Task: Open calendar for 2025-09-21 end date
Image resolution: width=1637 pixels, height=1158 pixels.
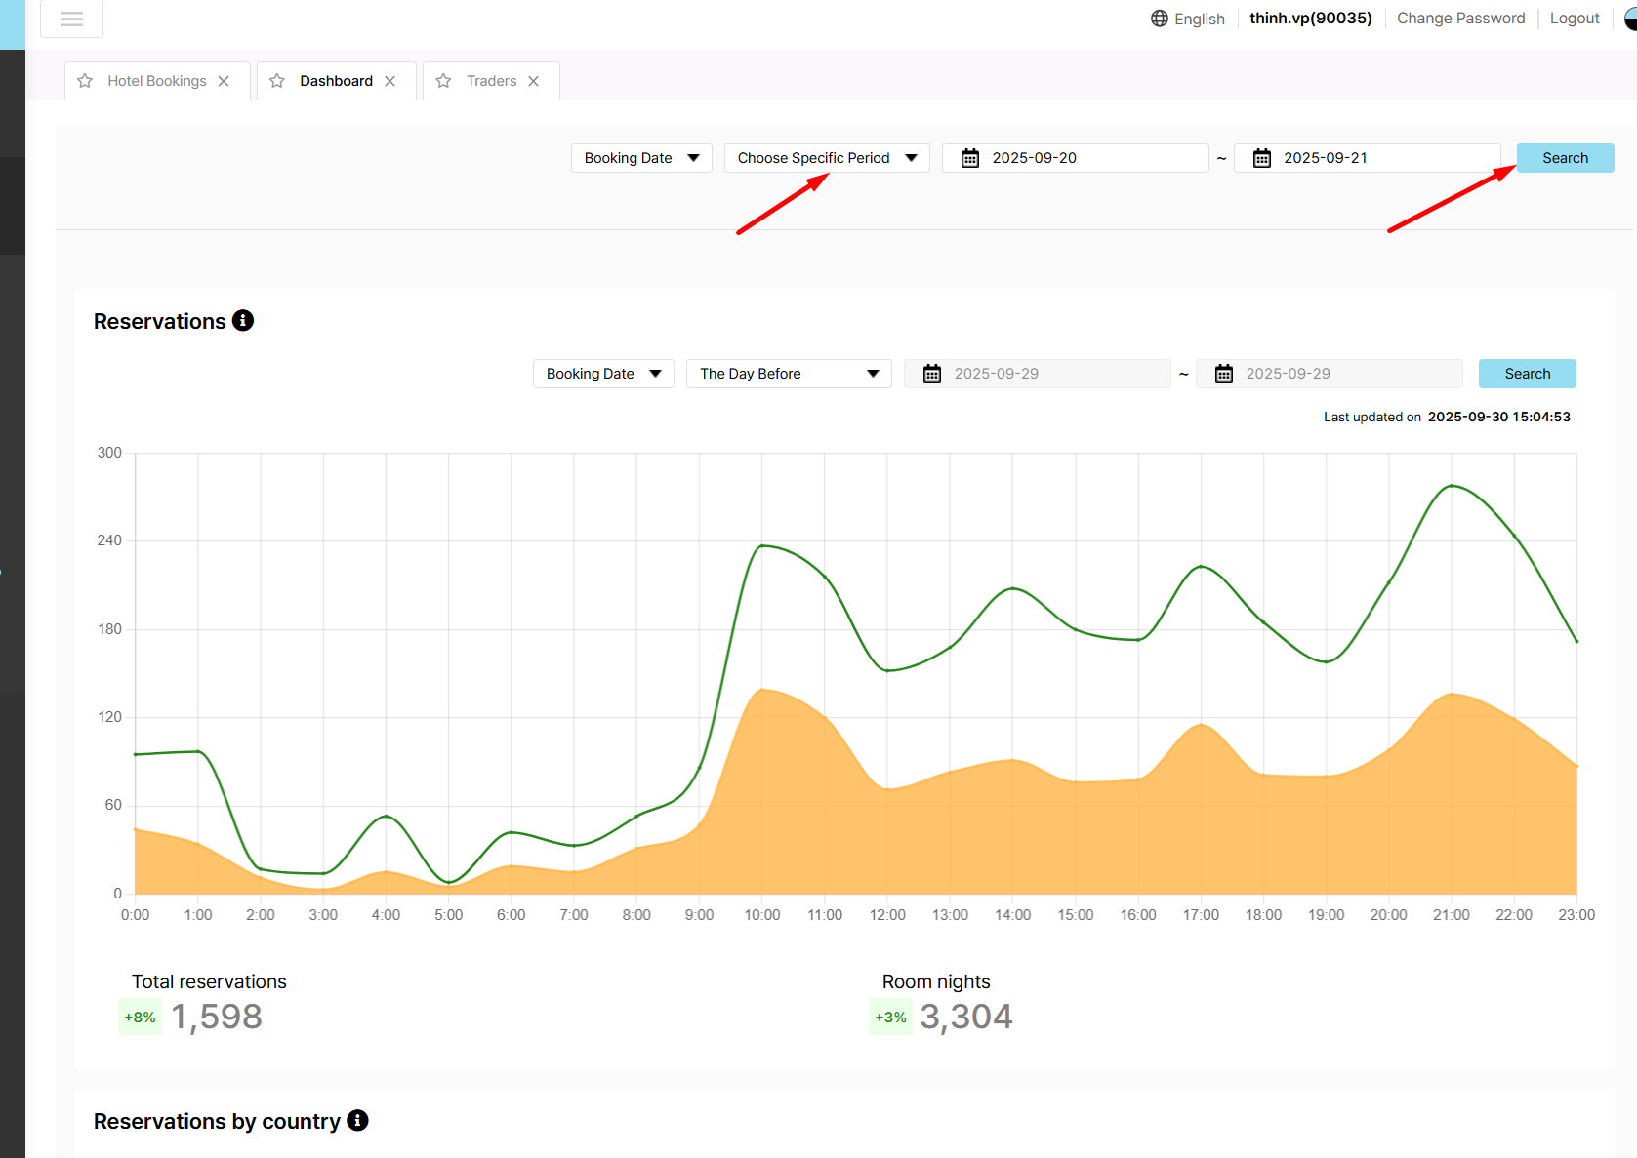Action: point(1262,158)
